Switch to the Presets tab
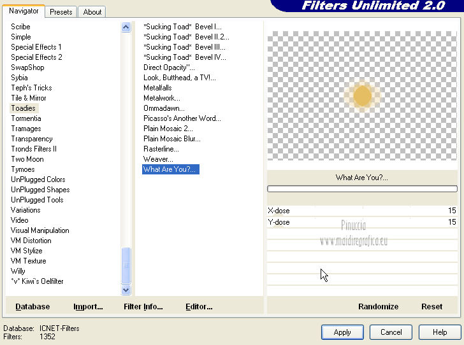 pos(61,12)
